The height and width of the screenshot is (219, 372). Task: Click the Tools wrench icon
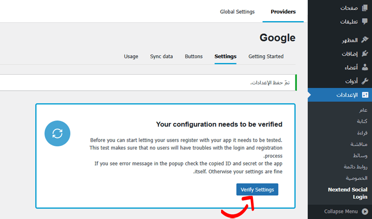click(x=364, y=81)
